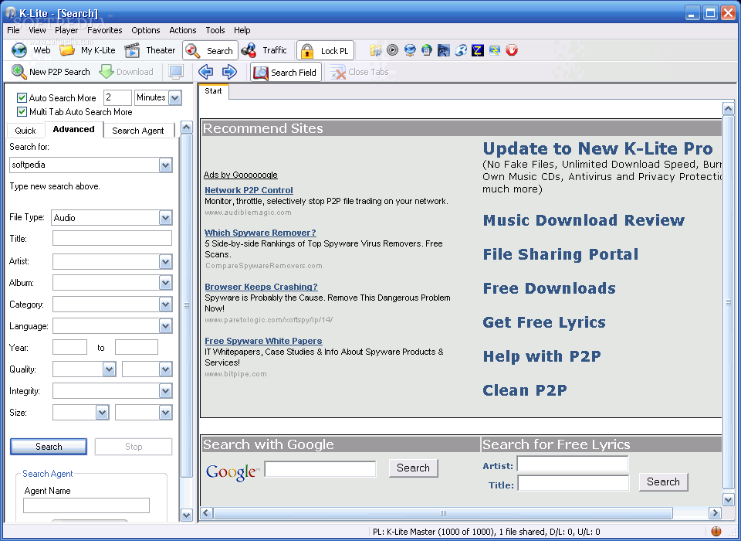The width and height of the screenshot is (741, 541).
Task: Open the View menu
Action: coord(37,30)
